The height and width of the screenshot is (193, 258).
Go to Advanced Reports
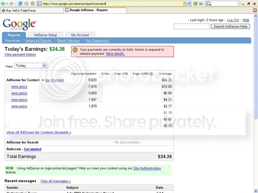point(38,41)
